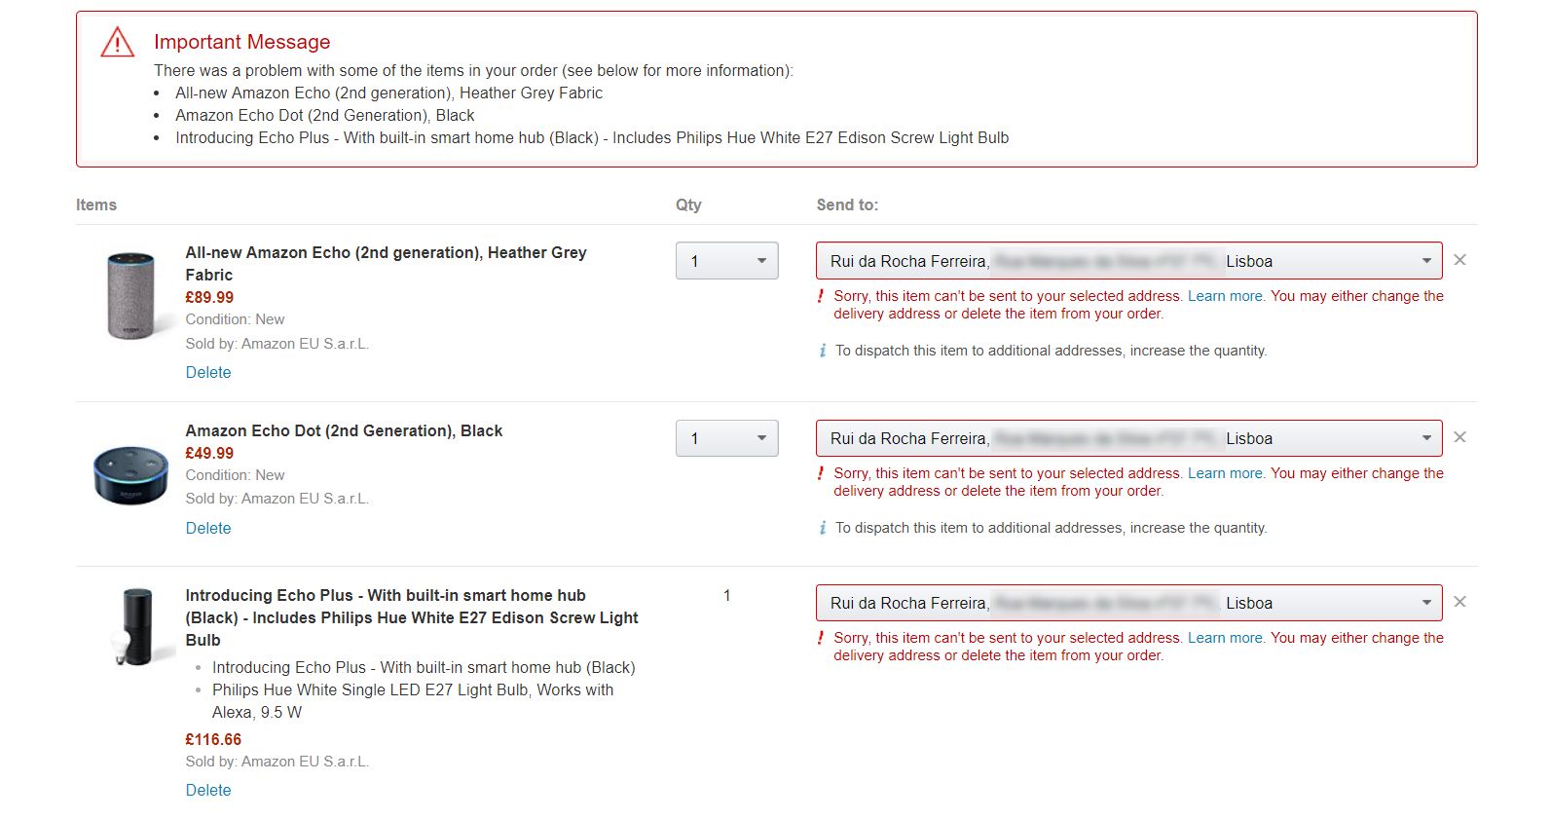Screen dimensions: 1551x819
Task: Delete the Echo Plus bundle item
Action: (208, 790)
